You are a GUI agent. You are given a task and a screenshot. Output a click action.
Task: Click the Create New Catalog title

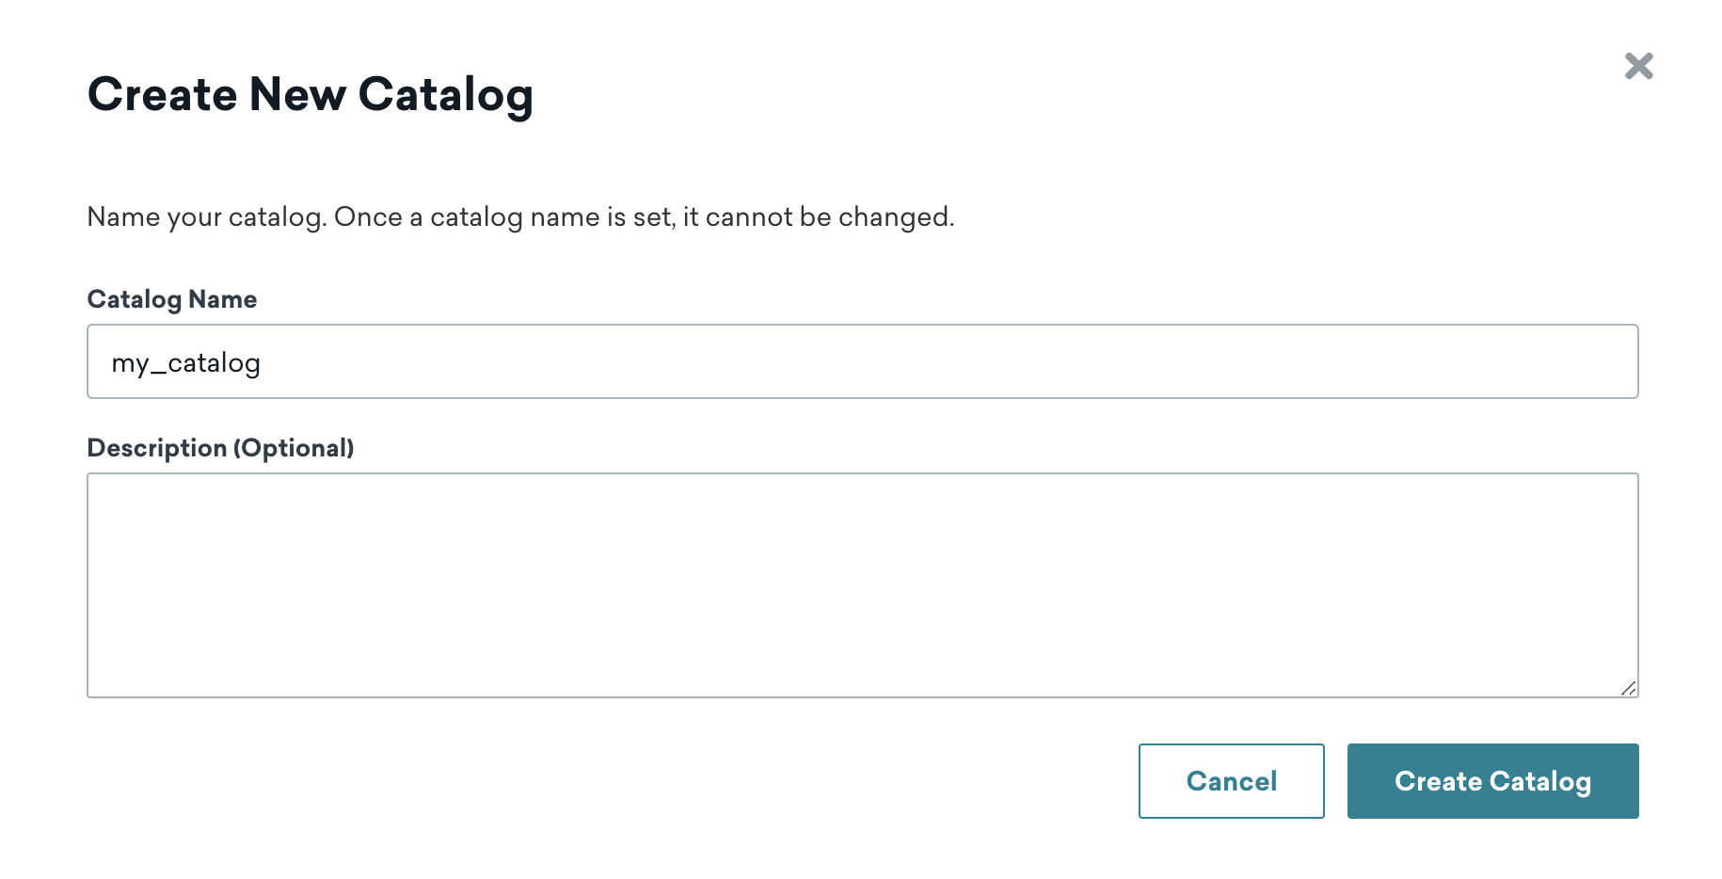coord(311,93)
